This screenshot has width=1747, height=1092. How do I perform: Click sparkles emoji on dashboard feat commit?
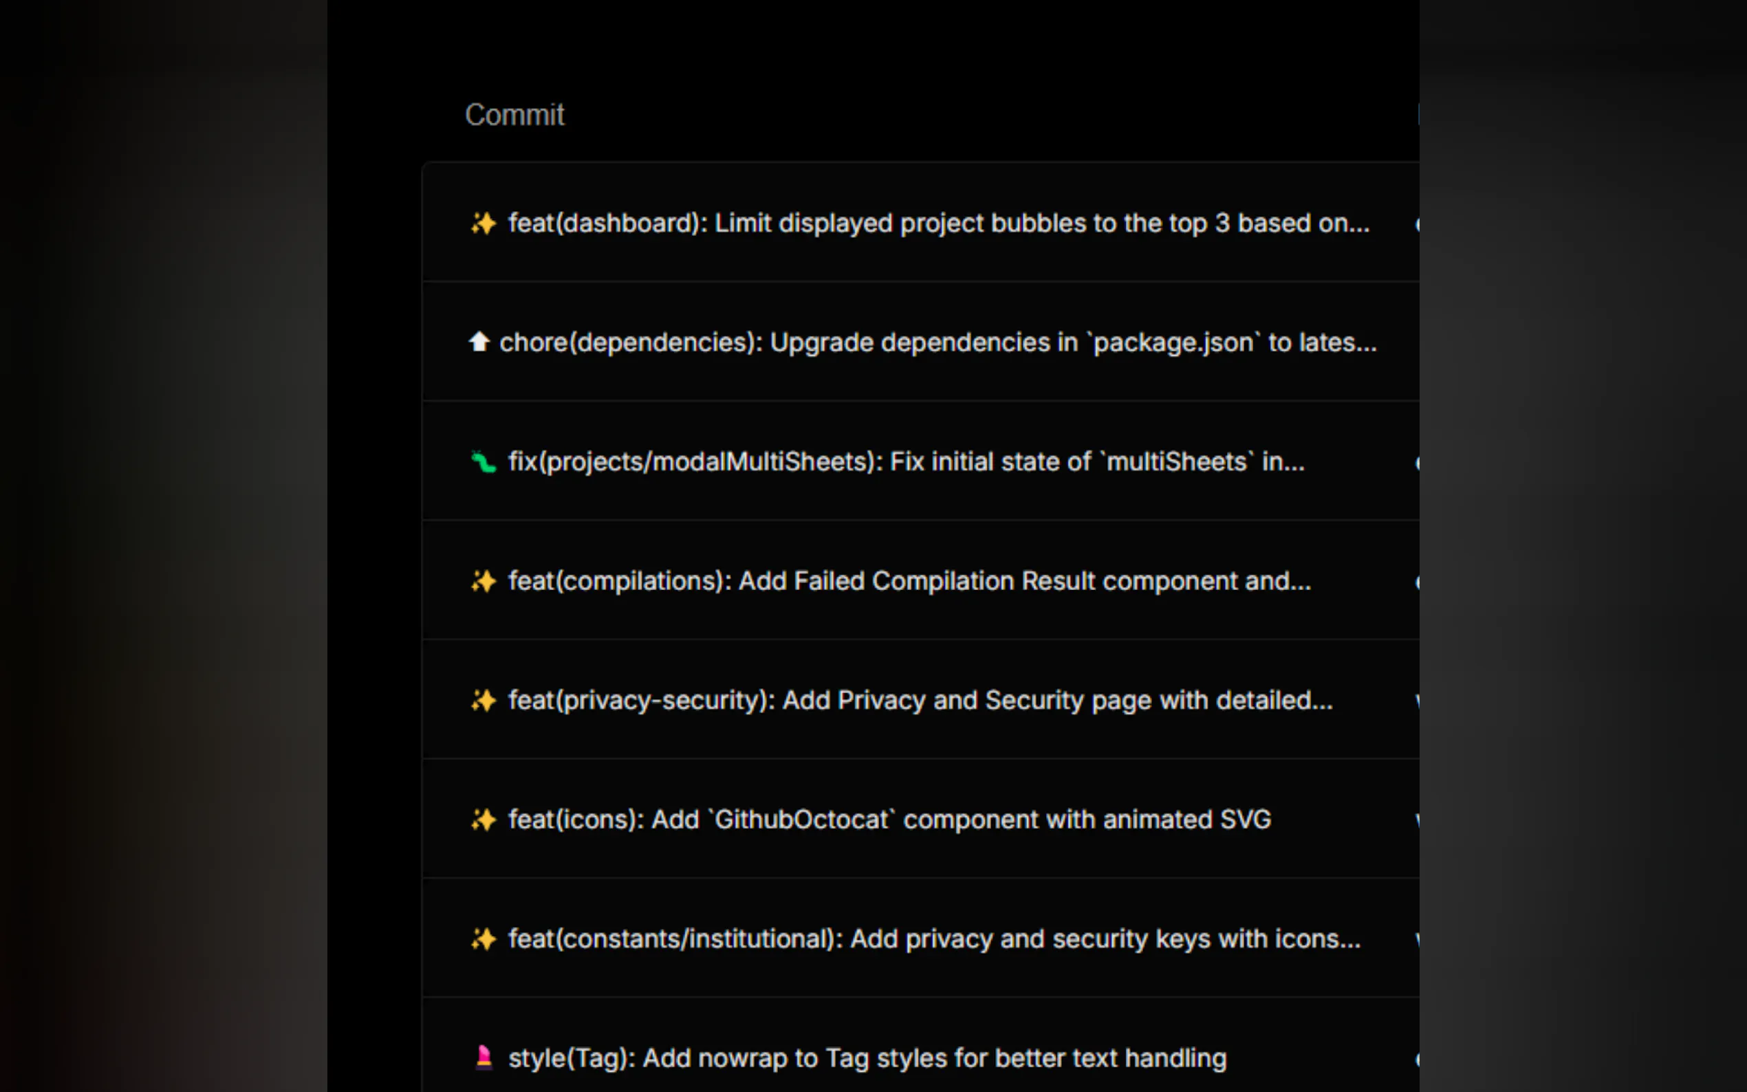[x=483, y=223]
